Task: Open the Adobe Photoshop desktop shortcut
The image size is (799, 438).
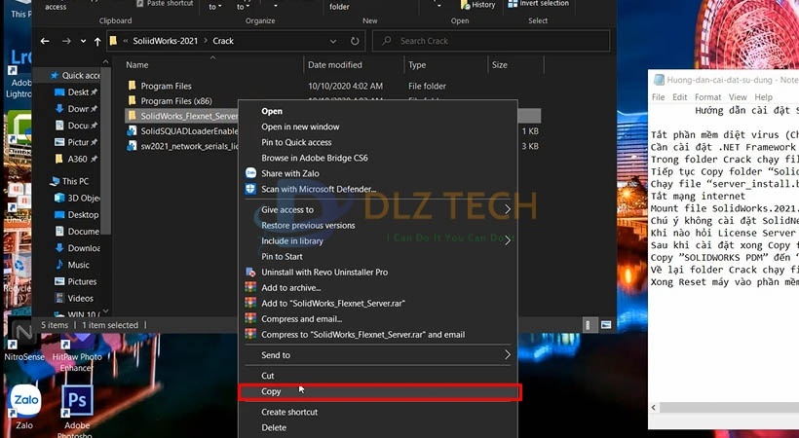Action: point(76,403)
